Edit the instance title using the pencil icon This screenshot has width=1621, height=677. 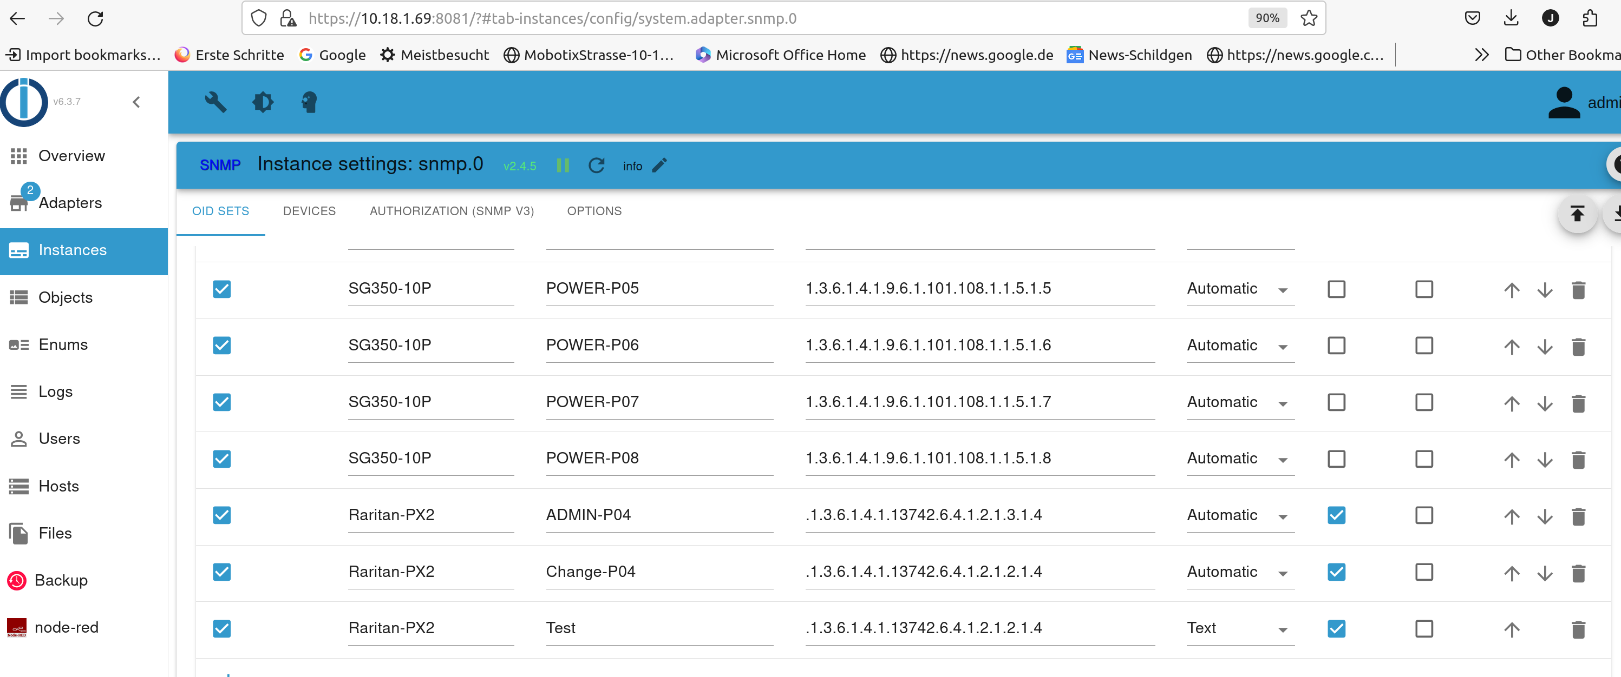tap(660, 165)
